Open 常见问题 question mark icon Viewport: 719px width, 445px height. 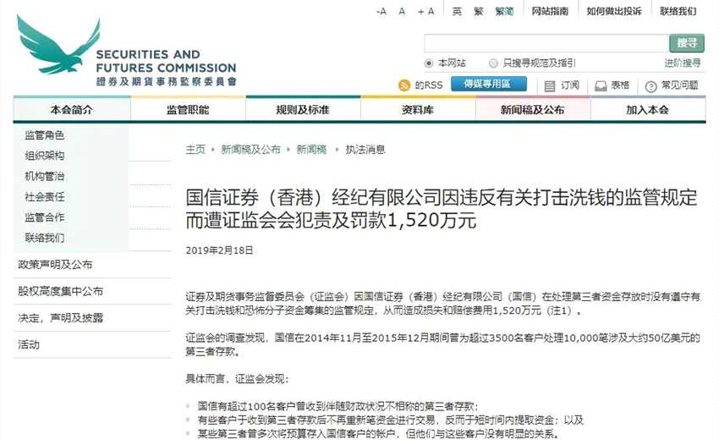pos(650,86)
